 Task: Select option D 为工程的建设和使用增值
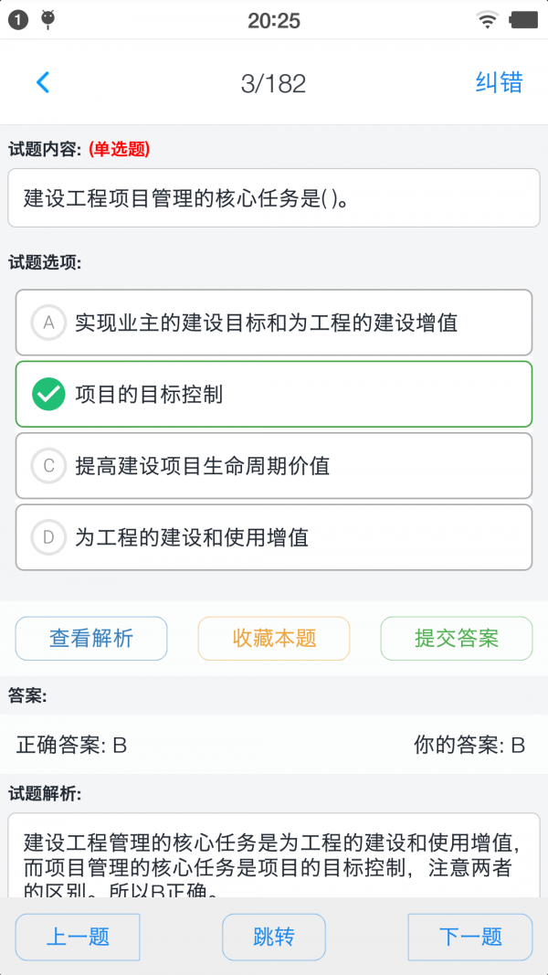click(x=274, y=537)
